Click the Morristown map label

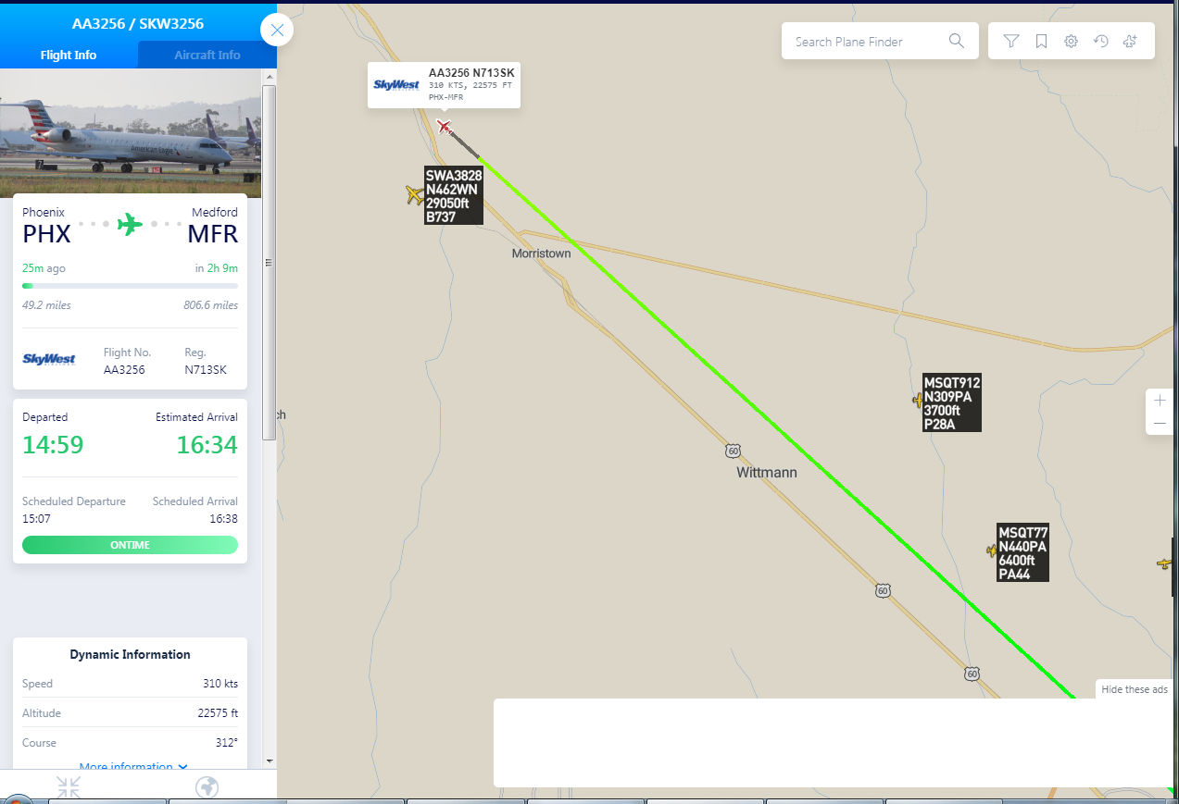(542, 254)
